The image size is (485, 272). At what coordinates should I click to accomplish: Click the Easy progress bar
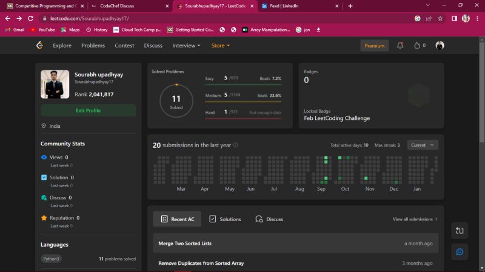click(243, 84)
